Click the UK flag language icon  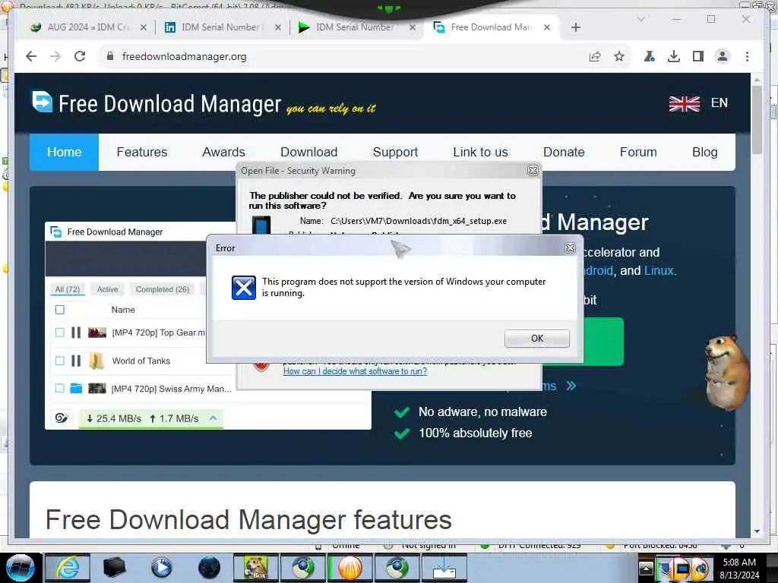(x=685, y=103)
